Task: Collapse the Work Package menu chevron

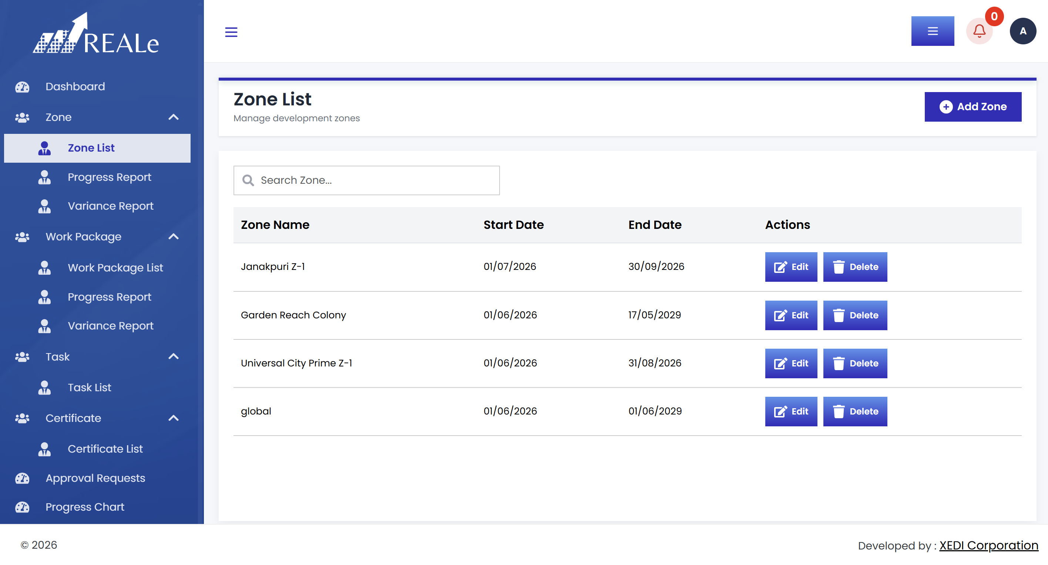Action: click(x=174, y=237)
